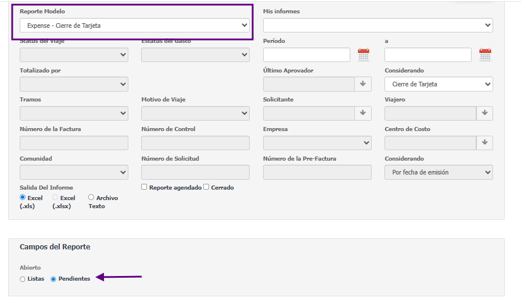521x305 pixels.
Task: Open the Por fecha de emisión dropdown
Action: click(439, 172)
